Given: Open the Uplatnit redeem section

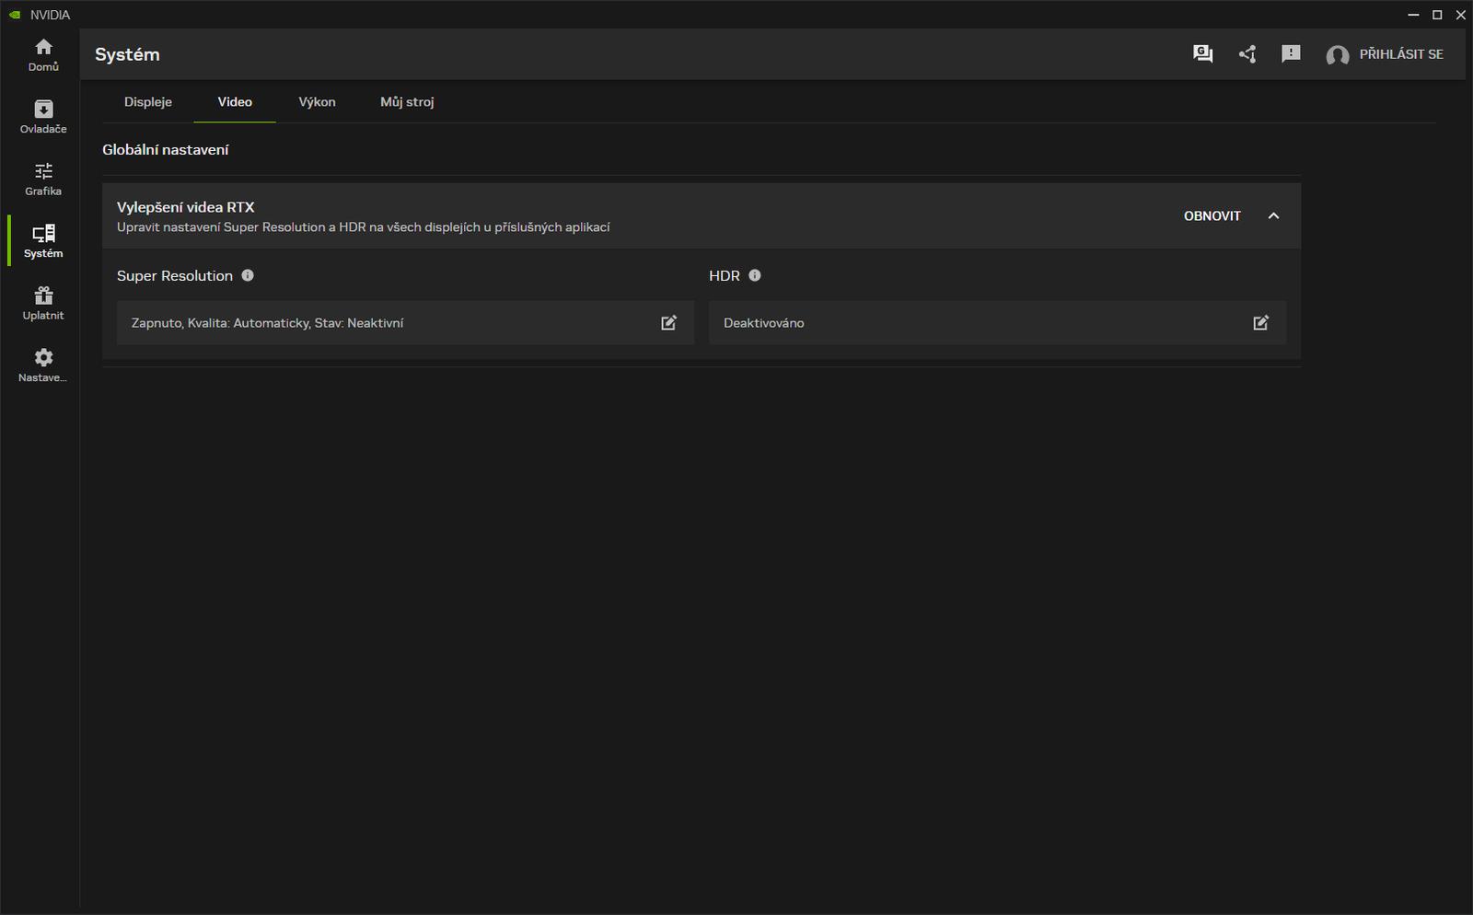Looking at the screenshot, I should (43, 304).
